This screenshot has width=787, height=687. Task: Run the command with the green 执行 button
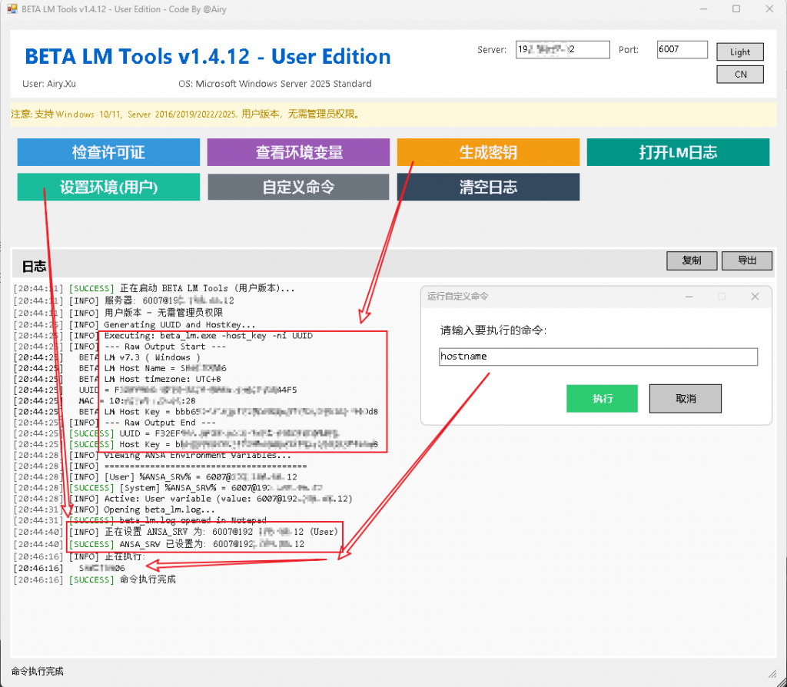[x=603, y=399]
